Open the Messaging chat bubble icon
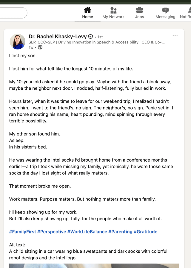191x268 pixels. pyautogui.click(x=165, y=10)
